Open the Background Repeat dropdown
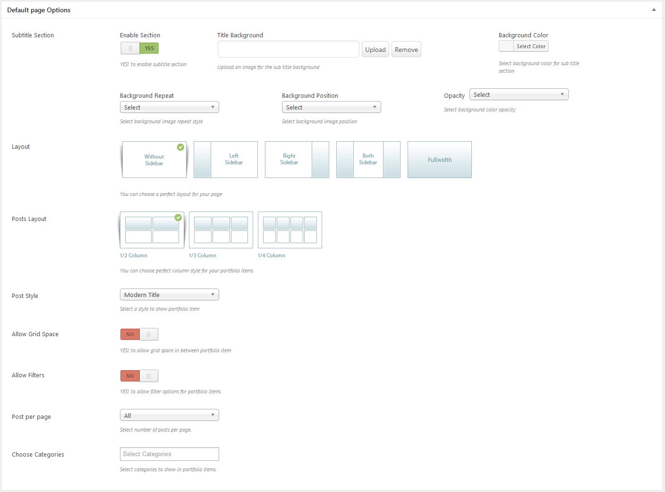Screen dimensions: 665x492 [169, 107]
